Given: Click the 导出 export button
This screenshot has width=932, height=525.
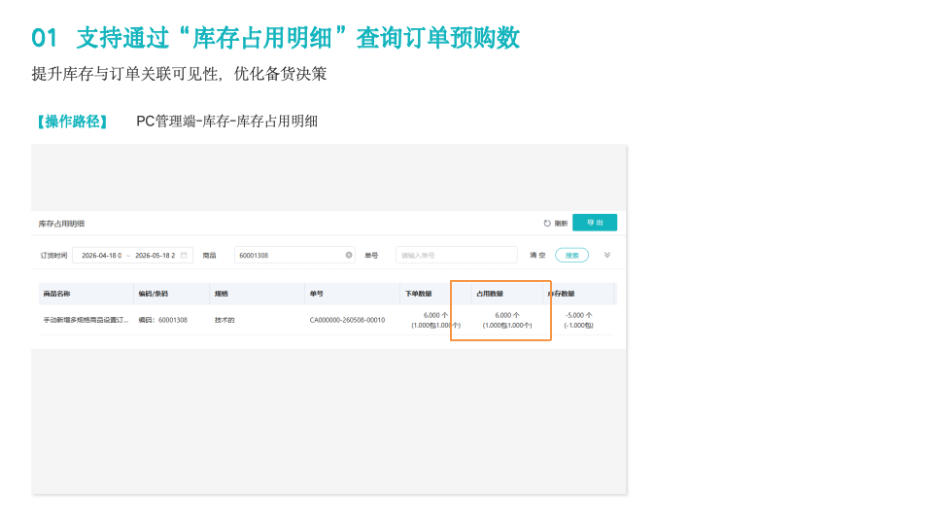Looking at the screenshot, I should tap(595, 223).
